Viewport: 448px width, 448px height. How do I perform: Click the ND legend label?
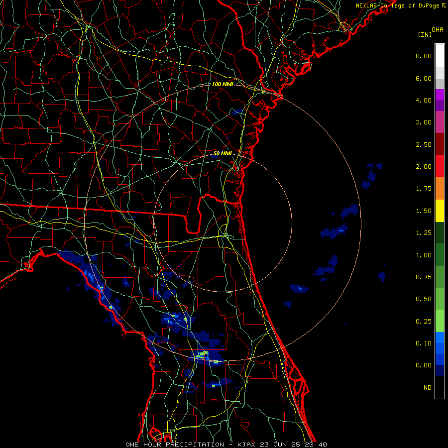pyautogui.click(x=428, y=388)
